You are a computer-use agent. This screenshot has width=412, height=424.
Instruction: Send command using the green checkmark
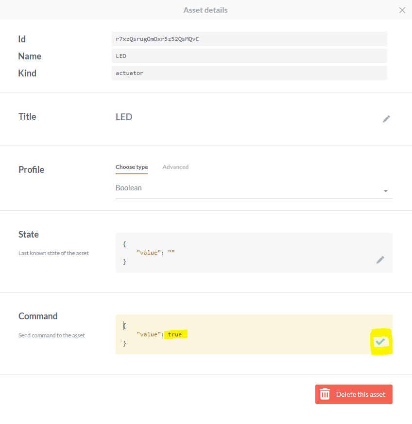point(380,342)
